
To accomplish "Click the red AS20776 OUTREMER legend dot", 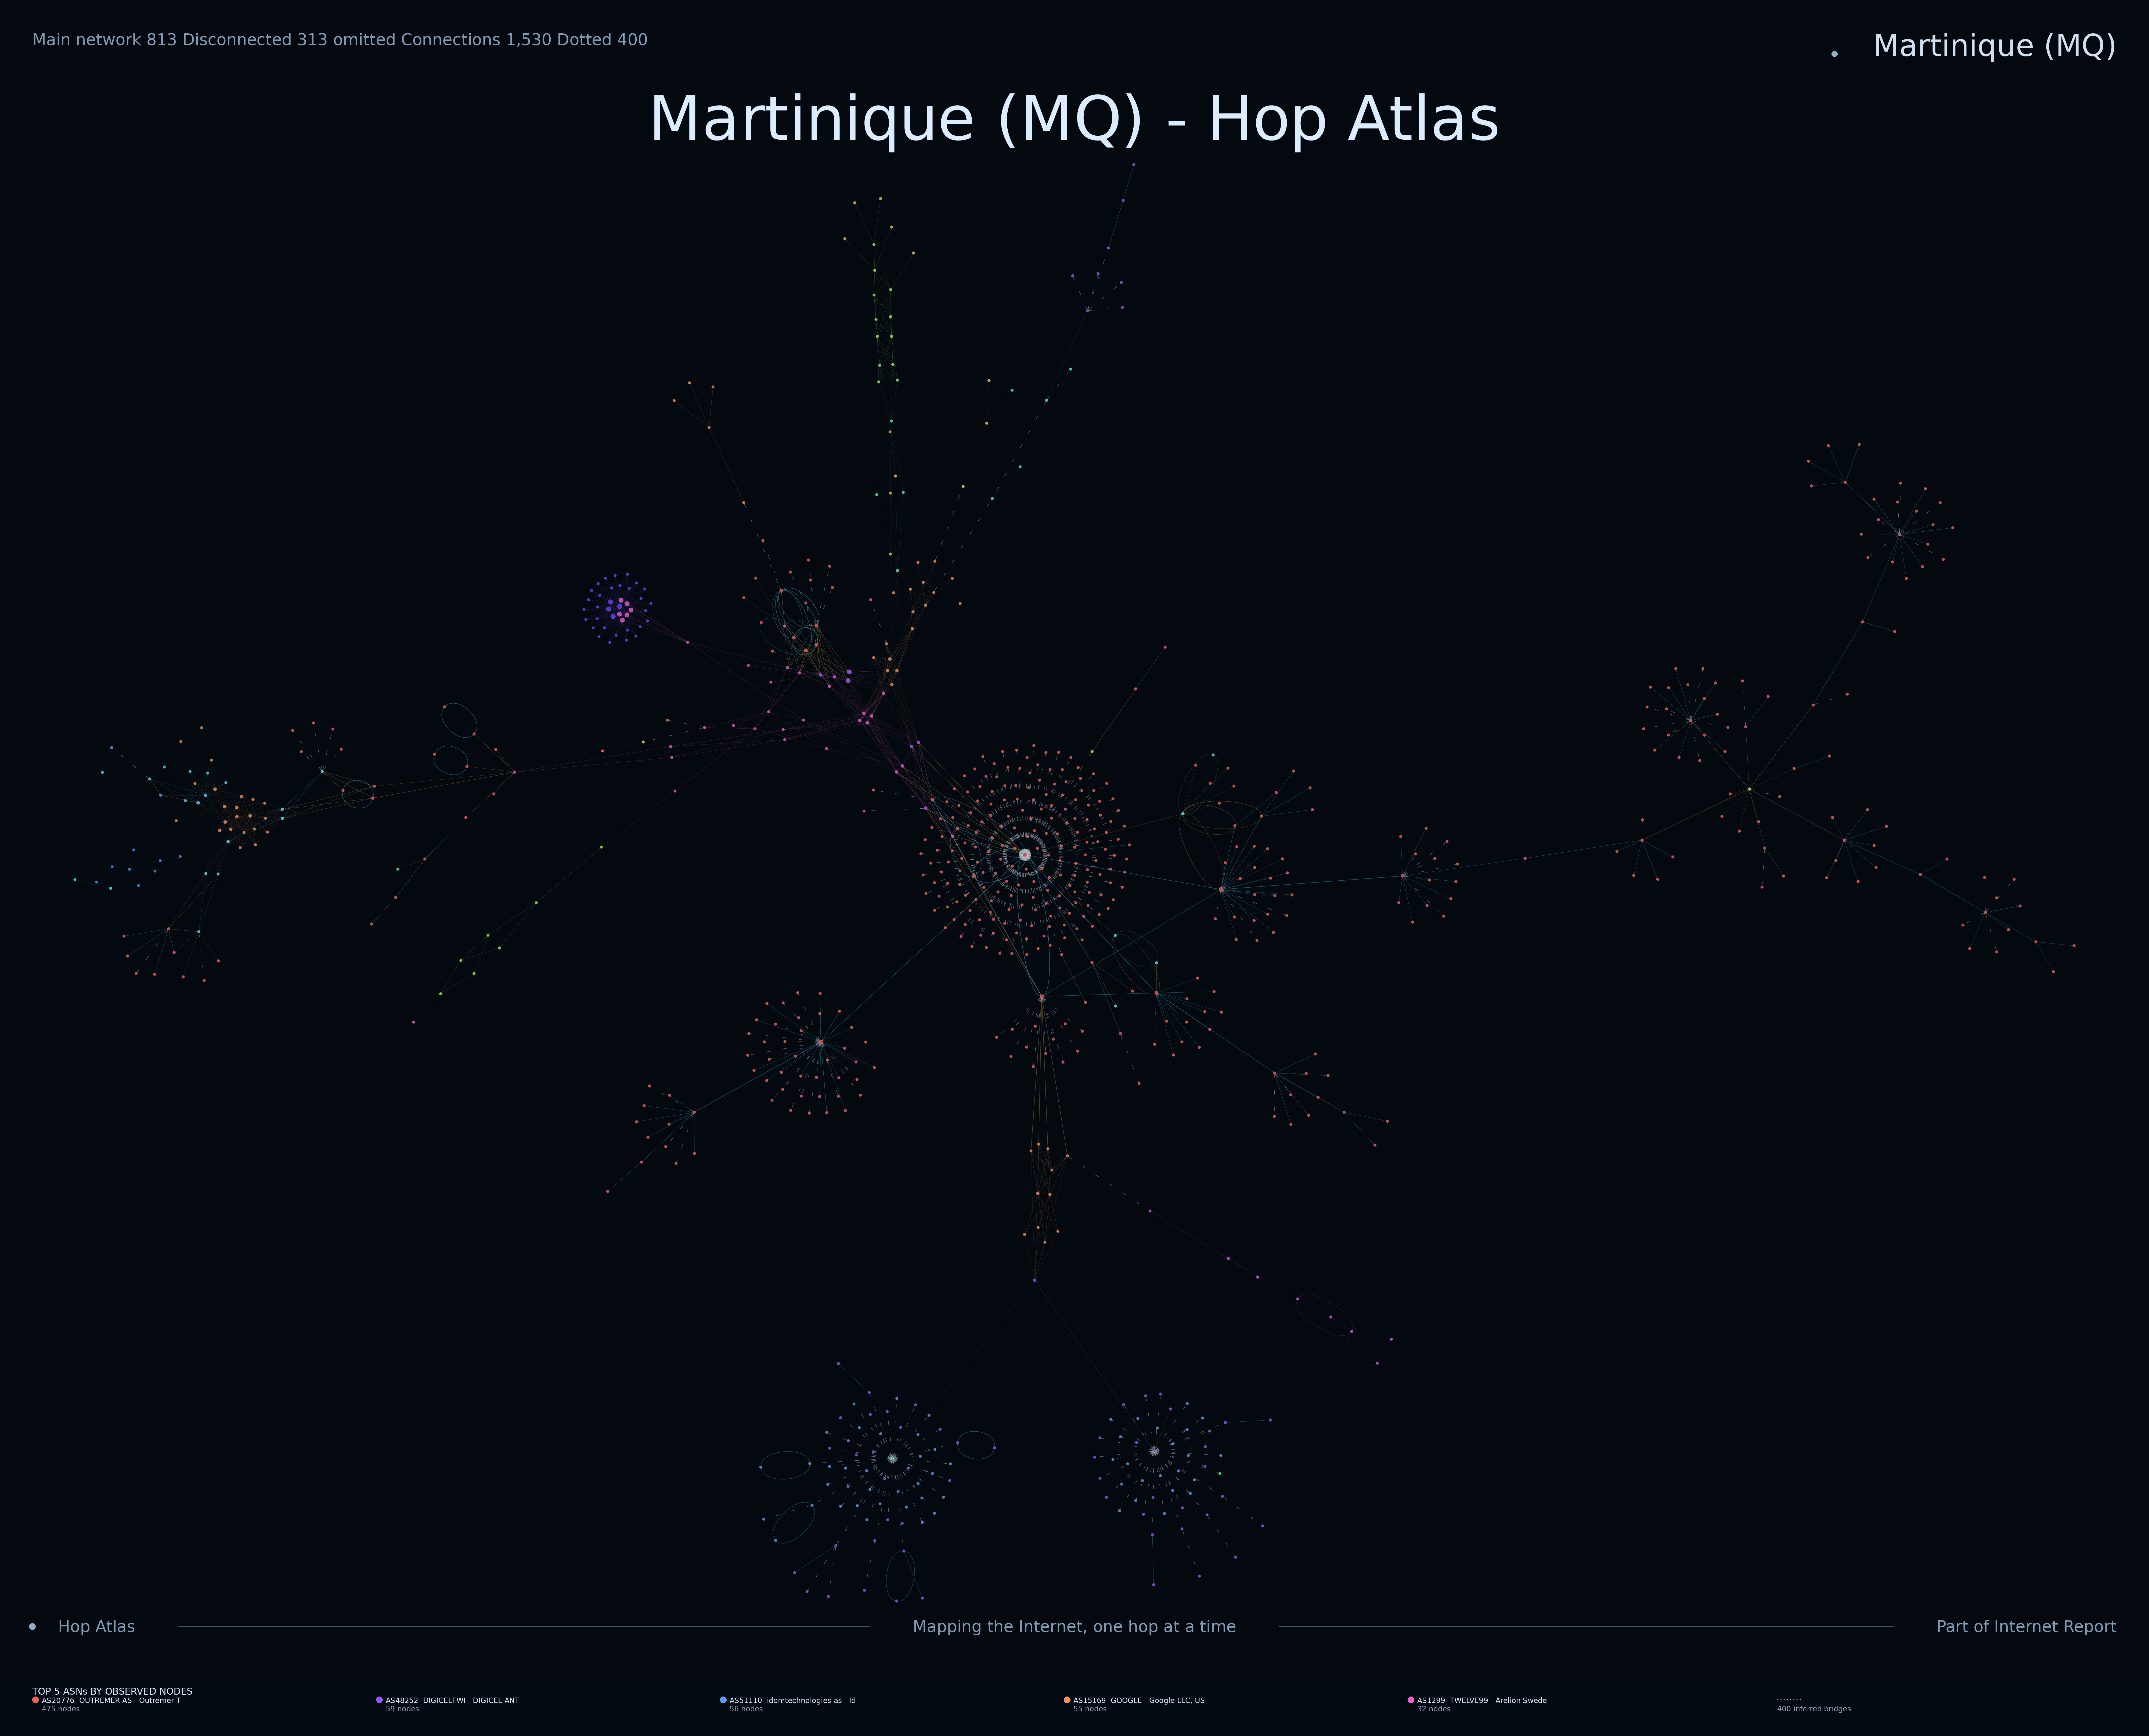I will pyautogui.click(x=36, y=1700).
